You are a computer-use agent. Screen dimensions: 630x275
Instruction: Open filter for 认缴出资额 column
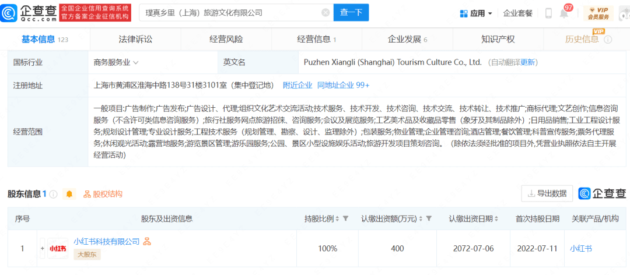click(429, 219)
